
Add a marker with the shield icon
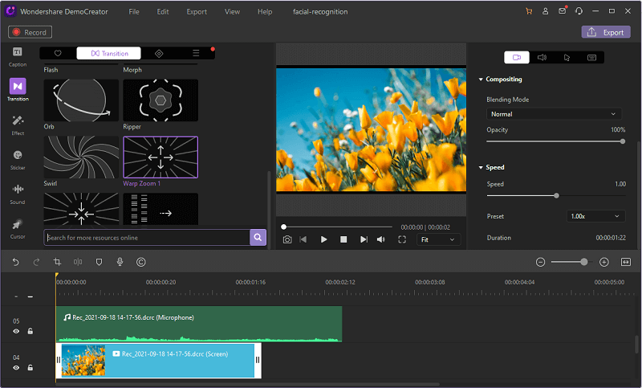coord(99,262)
